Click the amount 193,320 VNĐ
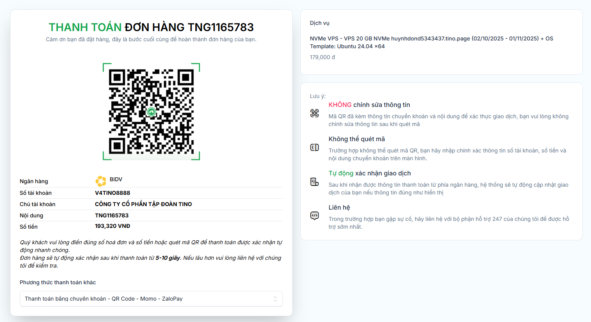Screen dimensions: 591x322 point(112,226)
